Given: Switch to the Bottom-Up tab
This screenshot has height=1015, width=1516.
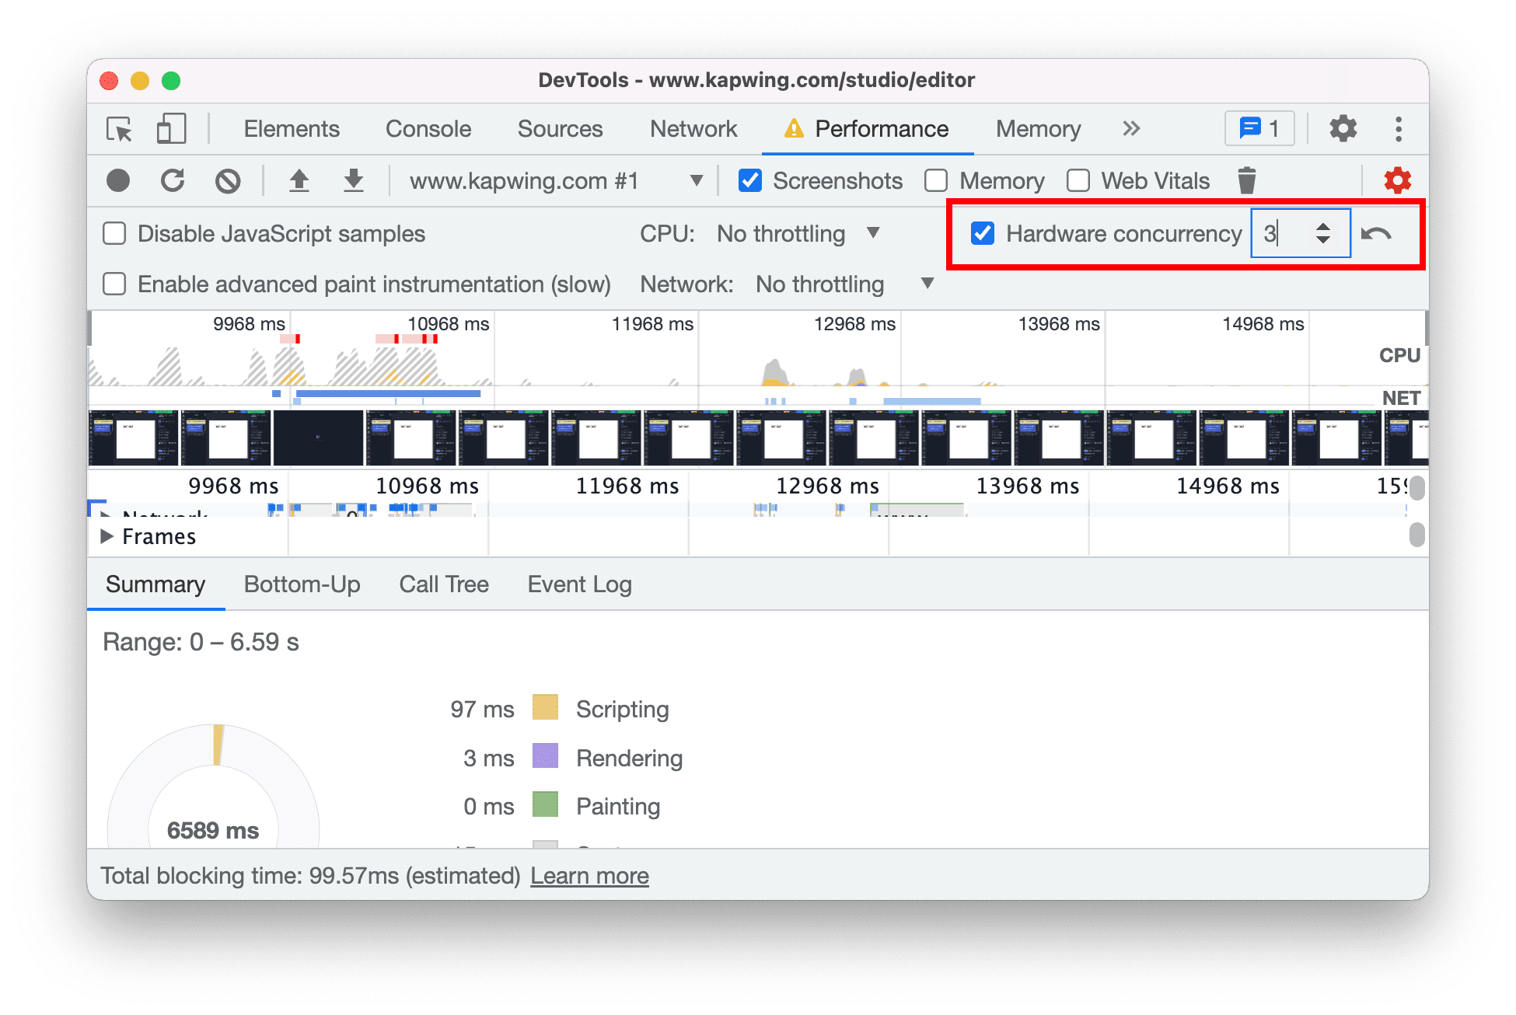Looking at the screenshot, I should click(300, 584).
